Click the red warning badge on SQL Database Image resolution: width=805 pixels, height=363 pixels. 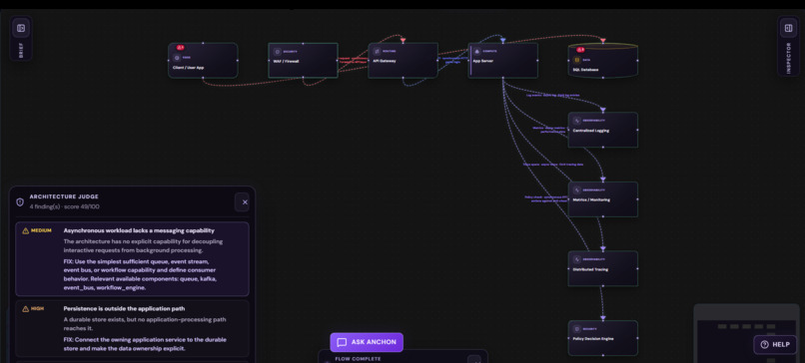[580, 50]
